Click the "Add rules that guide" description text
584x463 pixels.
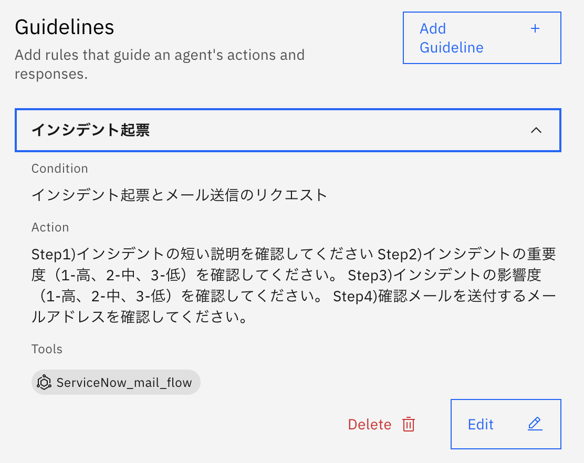pos(159,55)
